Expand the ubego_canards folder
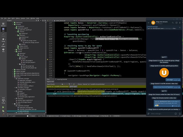This screenshot has width=183, height=137. (16, 46)
